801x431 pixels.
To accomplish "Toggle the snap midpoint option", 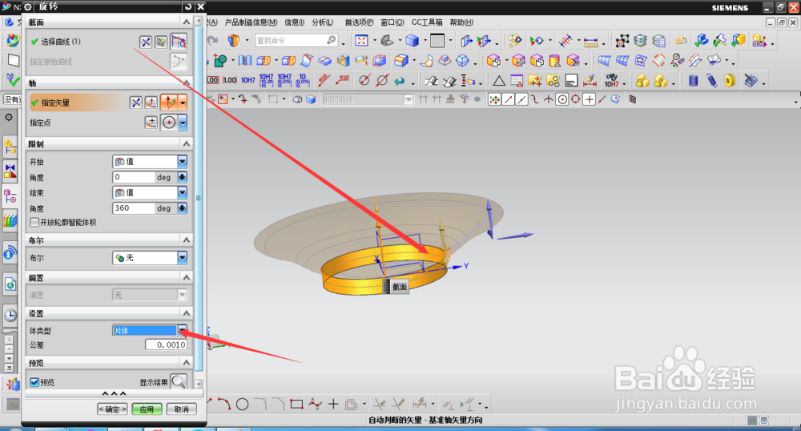I will (521, 99).
